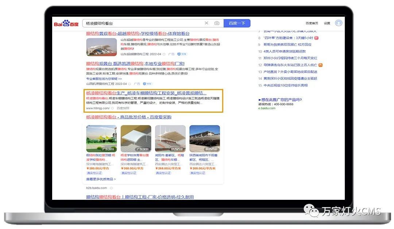Open the ¥368.00 white canopy product thumbnail
The image size is (394, 229).
click(x=136, y=139)
